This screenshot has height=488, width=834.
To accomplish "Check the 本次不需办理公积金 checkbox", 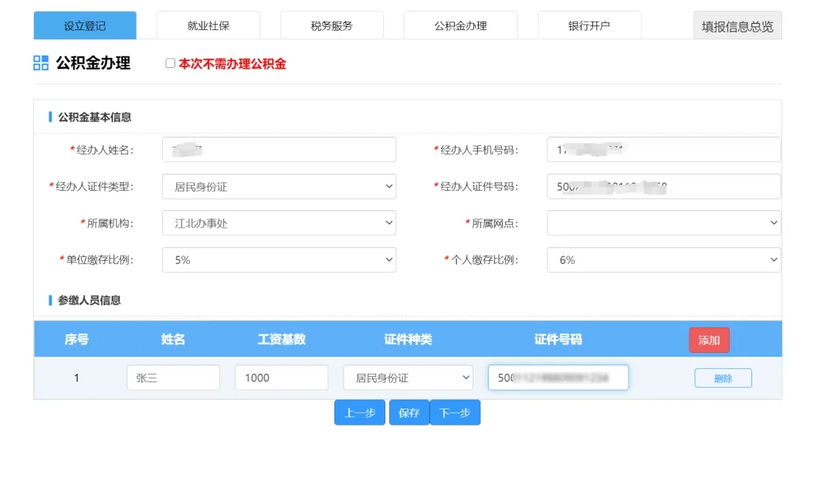I will pos(171,63).
